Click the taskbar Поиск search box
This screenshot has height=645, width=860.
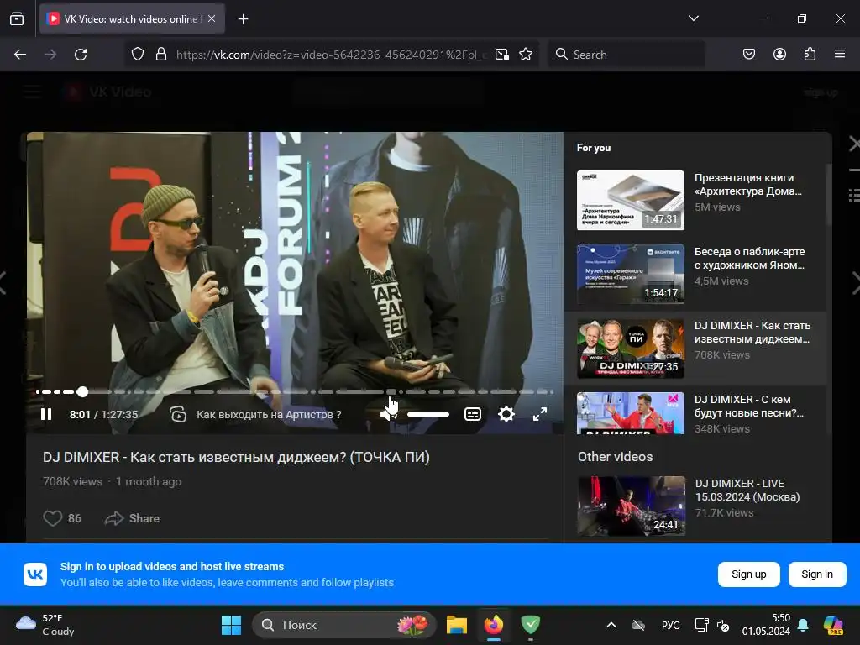[343, 625]
